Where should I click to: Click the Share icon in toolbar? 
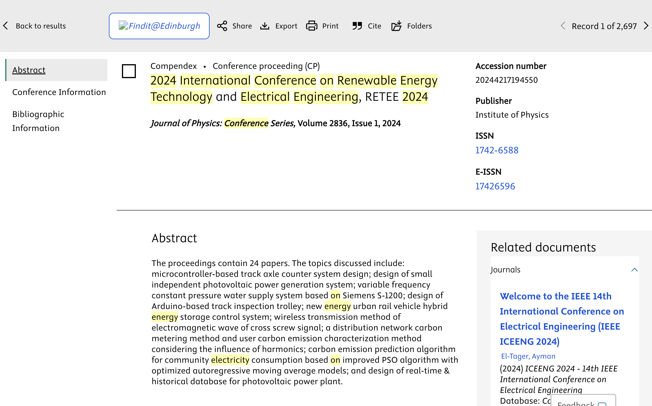coord(222,26)
